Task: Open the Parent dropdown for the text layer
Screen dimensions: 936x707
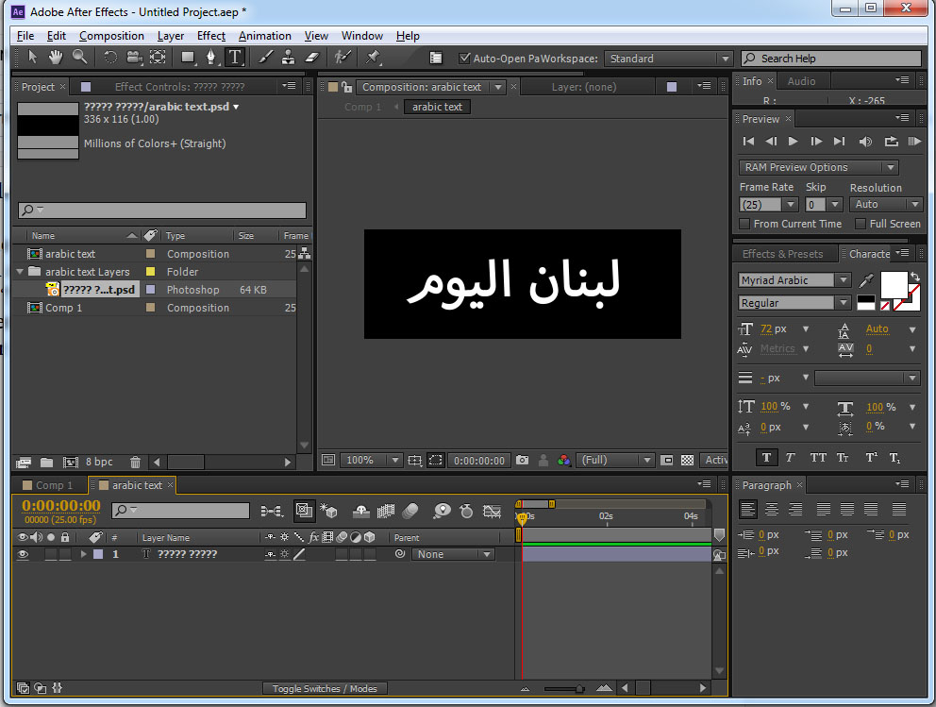Action: pyautogui.click(x=453, y=554)
